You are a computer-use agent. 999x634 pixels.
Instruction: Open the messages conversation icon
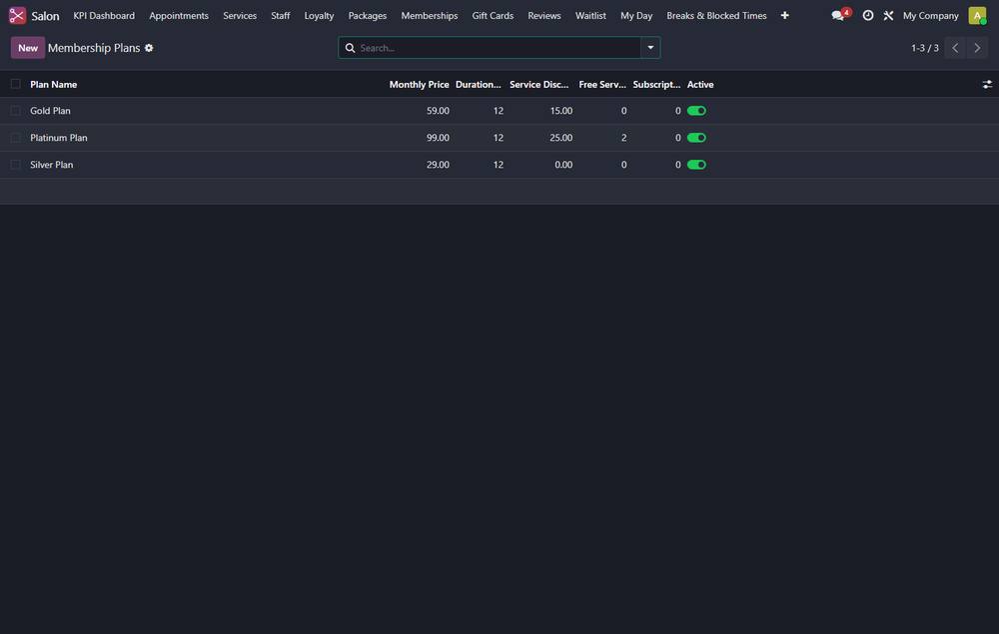click(x=838, y=15)
